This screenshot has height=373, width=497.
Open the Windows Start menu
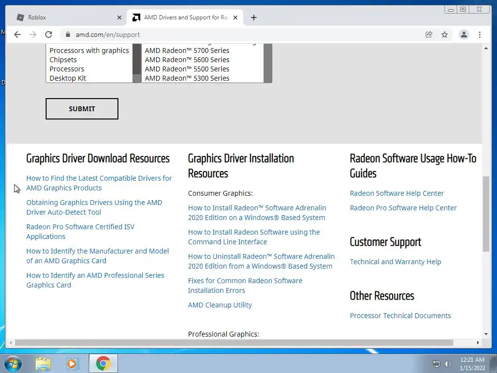click(x=13, y=363)
